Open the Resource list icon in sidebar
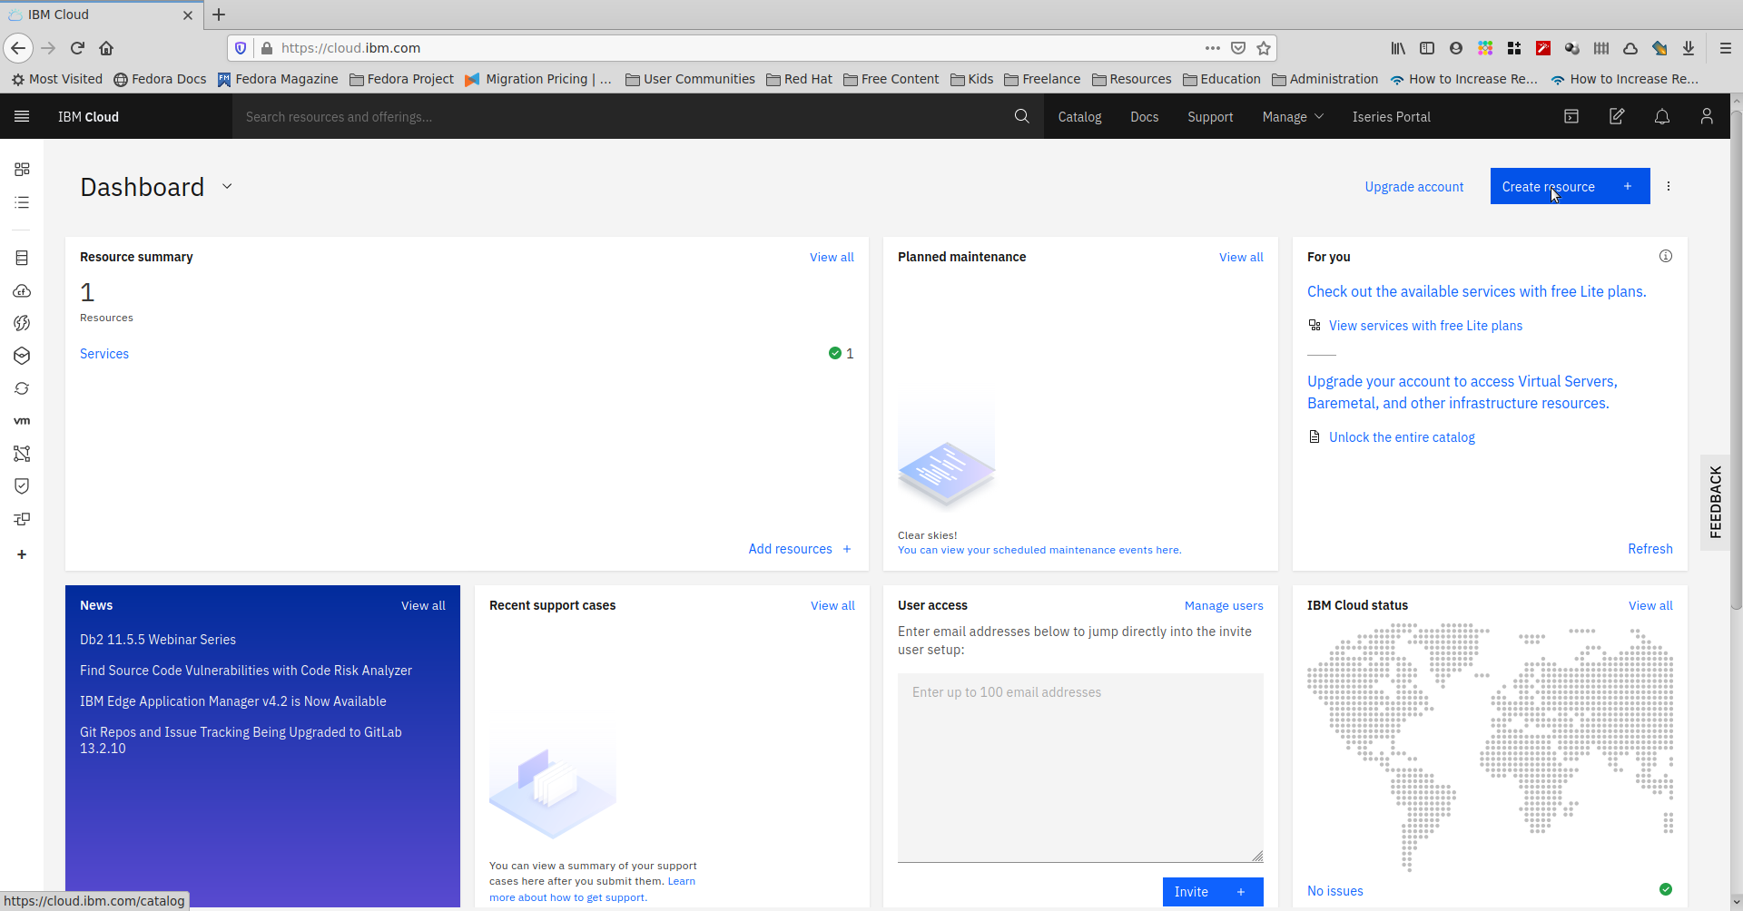 click(22, 202)
